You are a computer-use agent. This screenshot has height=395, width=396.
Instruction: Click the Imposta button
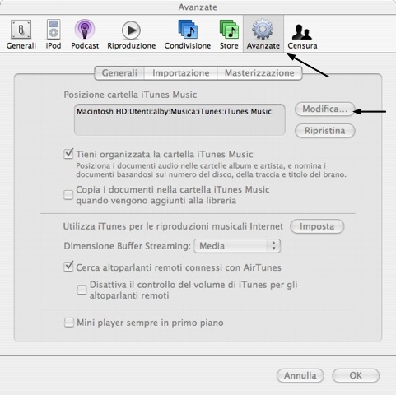coord(317,226)
